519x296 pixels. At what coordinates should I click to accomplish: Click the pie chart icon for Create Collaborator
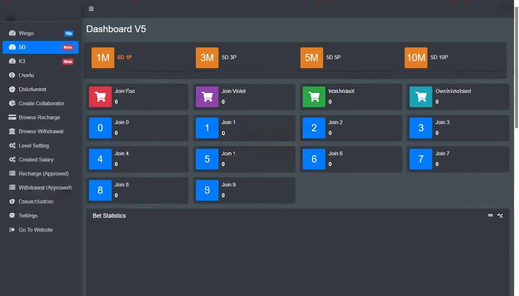click(12, 103)
